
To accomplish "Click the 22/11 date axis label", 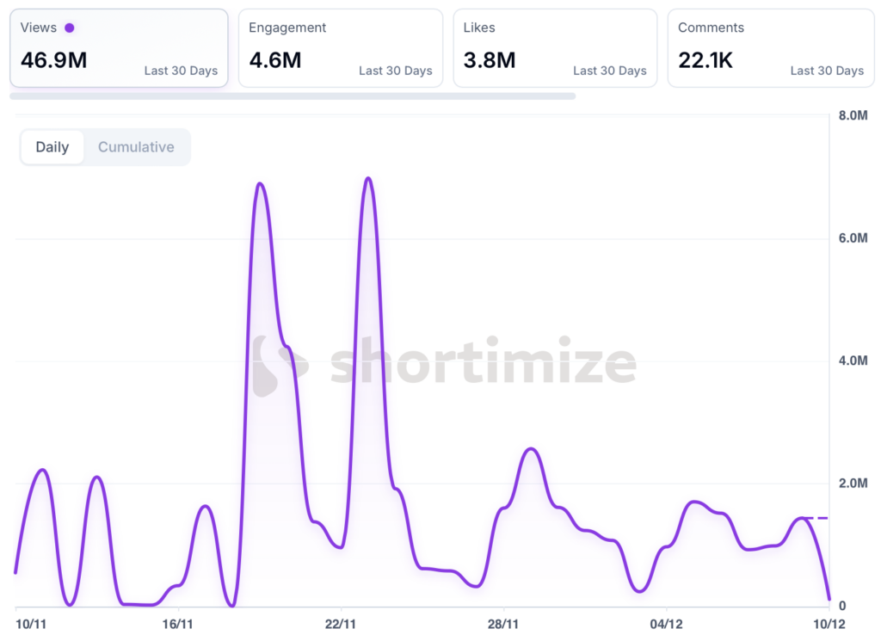I will (x=341, y=623).
